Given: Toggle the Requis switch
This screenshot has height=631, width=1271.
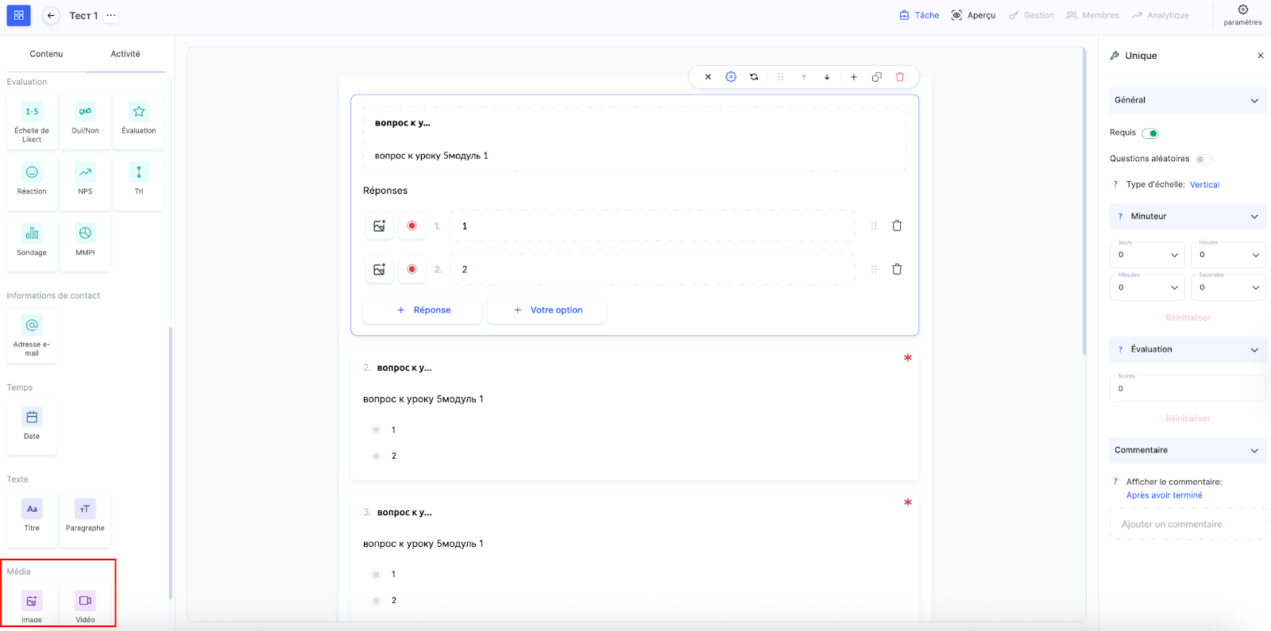Looking at the screenshot, I should (1150, 133).
